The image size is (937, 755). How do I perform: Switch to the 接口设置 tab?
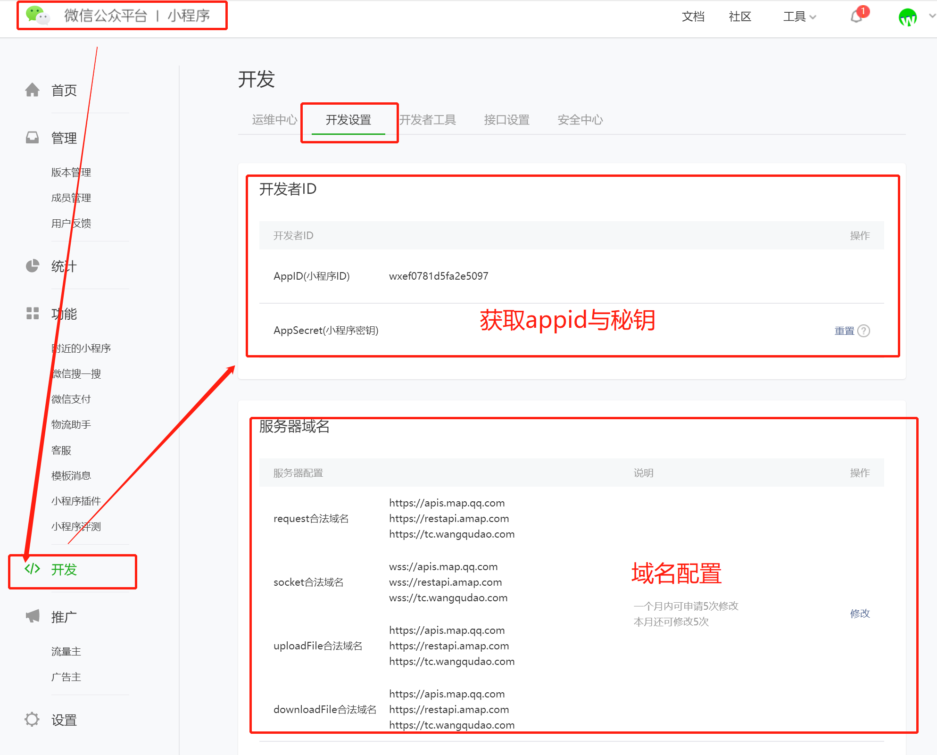click(x=506, y=120)
